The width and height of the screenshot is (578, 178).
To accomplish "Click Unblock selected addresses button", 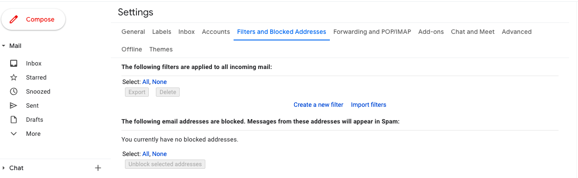I will [165, 164].
